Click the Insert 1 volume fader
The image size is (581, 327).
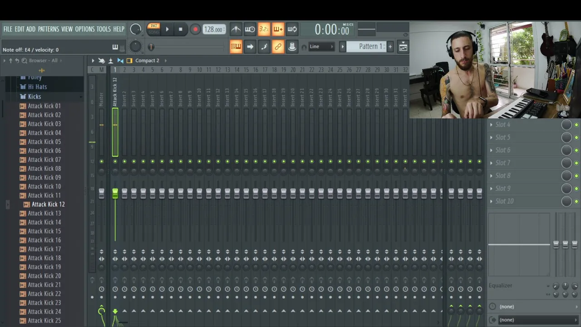[115, 194]
